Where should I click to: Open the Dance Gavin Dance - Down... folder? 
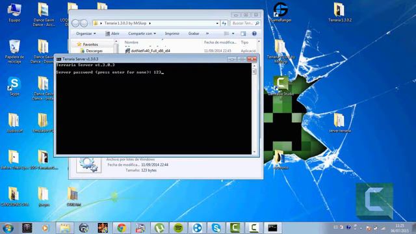click(x=42, y=51)
